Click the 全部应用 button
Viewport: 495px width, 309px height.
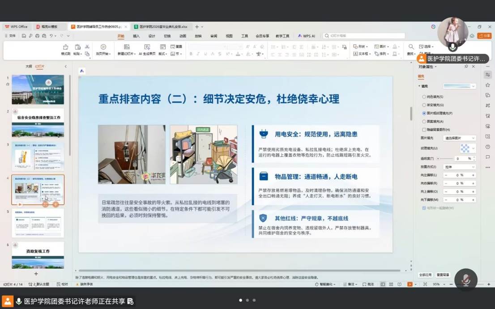(425, 275)
